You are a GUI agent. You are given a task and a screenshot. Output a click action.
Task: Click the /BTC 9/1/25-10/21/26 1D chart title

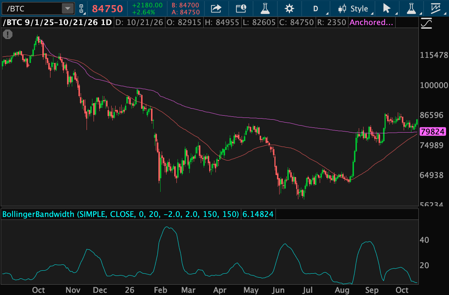coord(57,22)
